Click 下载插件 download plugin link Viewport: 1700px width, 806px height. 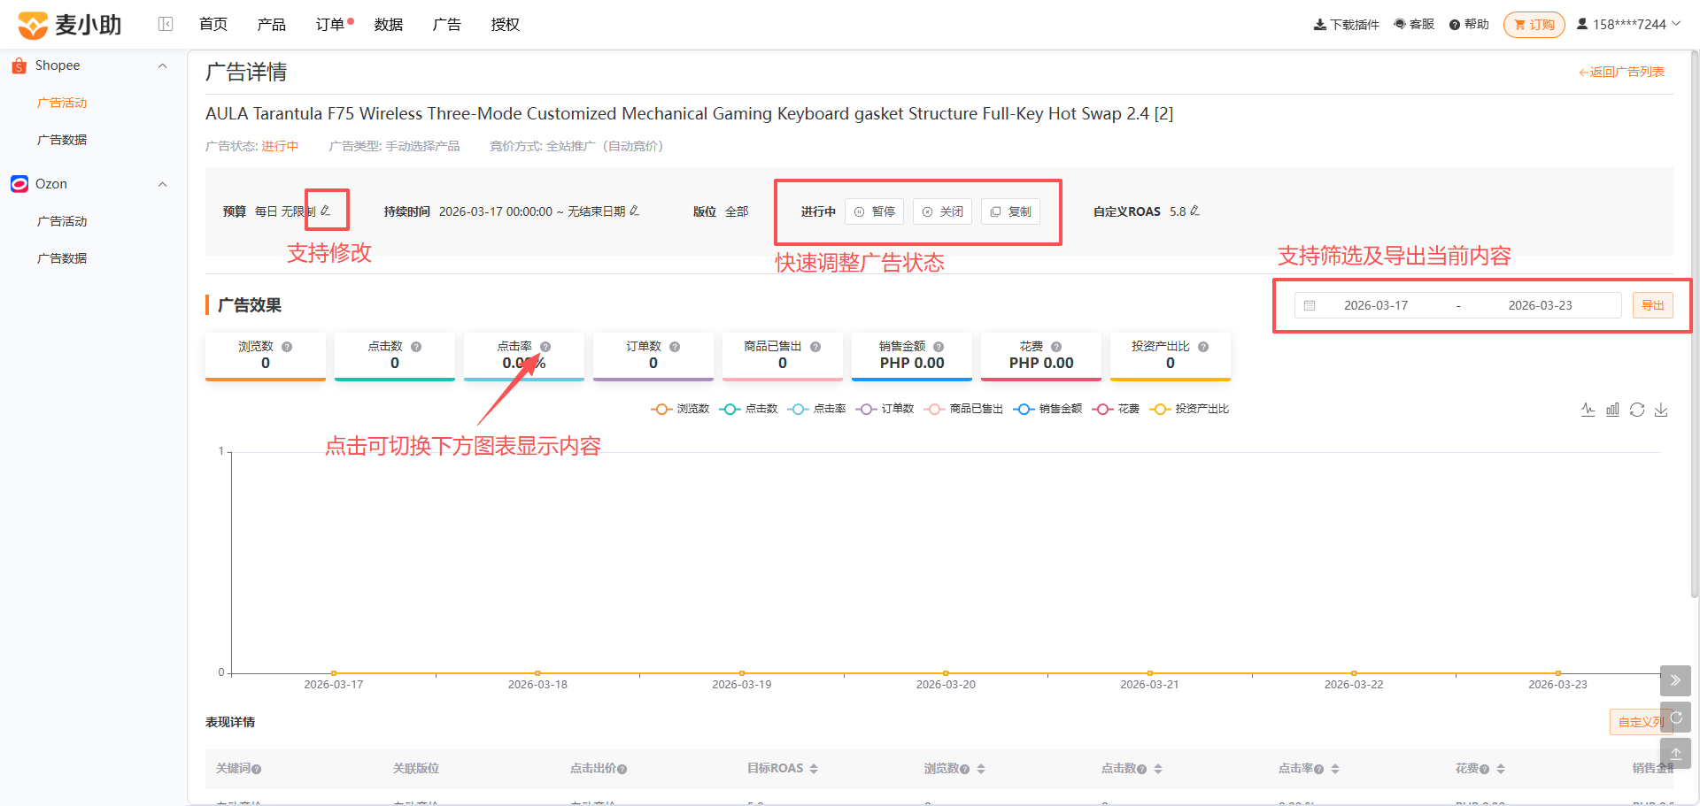(1347, 24)
